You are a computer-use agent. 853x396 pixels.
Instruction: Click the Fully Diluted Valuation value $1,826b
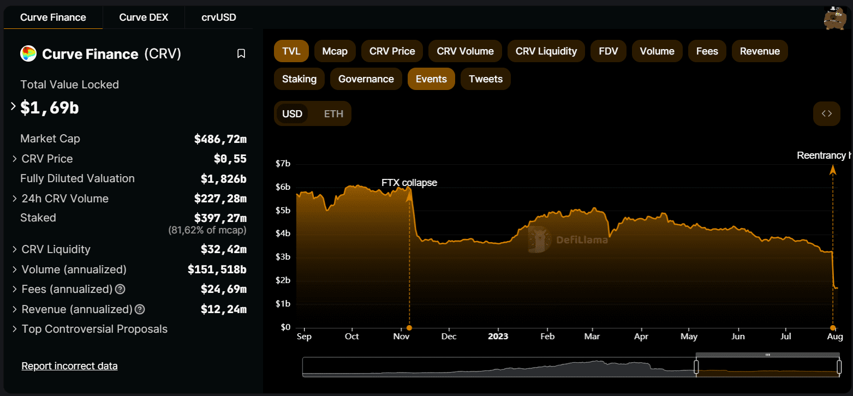(224, 179)
